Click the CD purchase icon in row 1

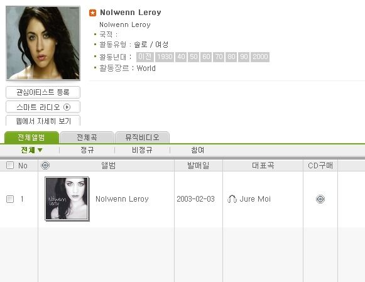[320, 199]
